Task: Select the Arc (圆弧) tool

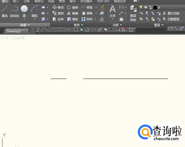Action: [x=34, y=11]
